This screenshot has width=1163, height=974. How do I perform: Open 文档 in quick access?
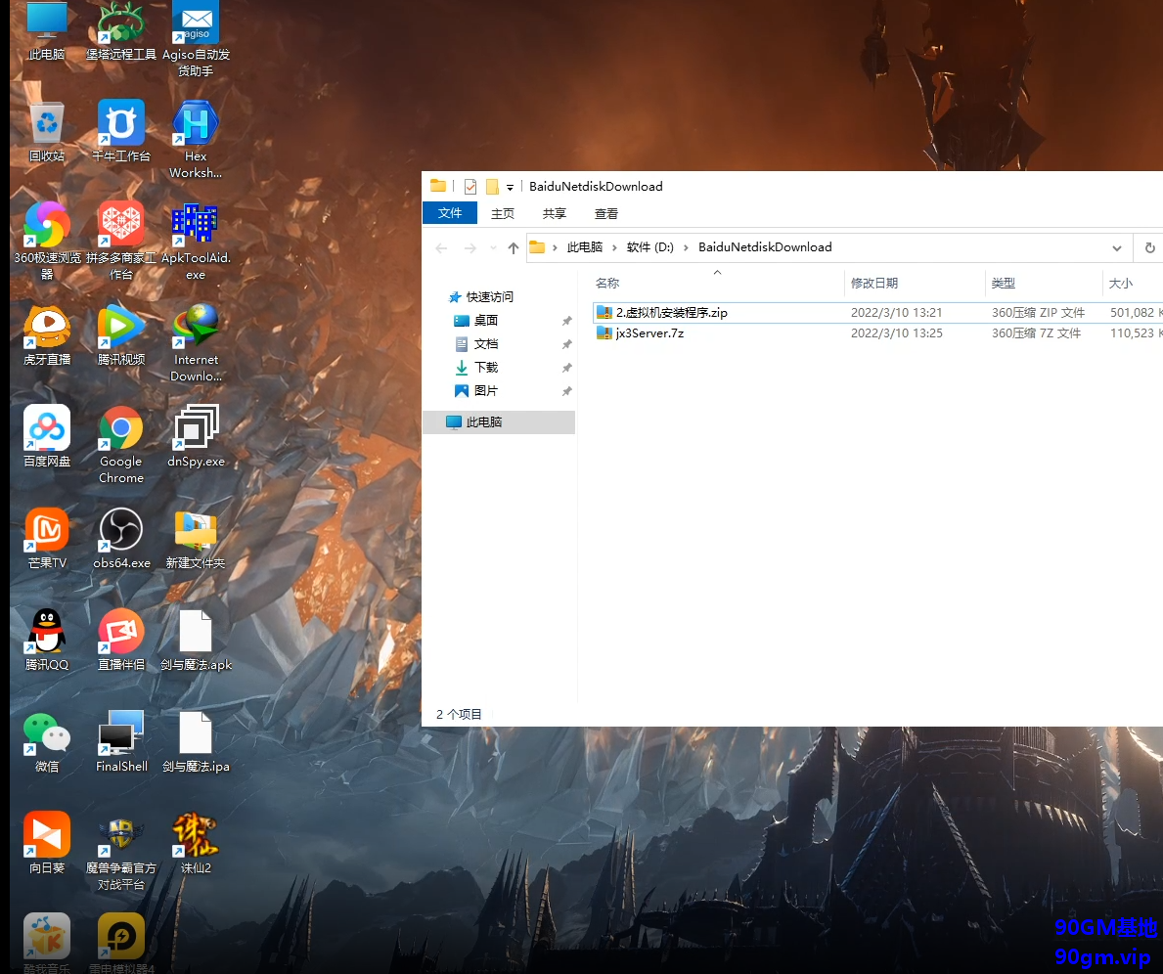pos(476,344)
